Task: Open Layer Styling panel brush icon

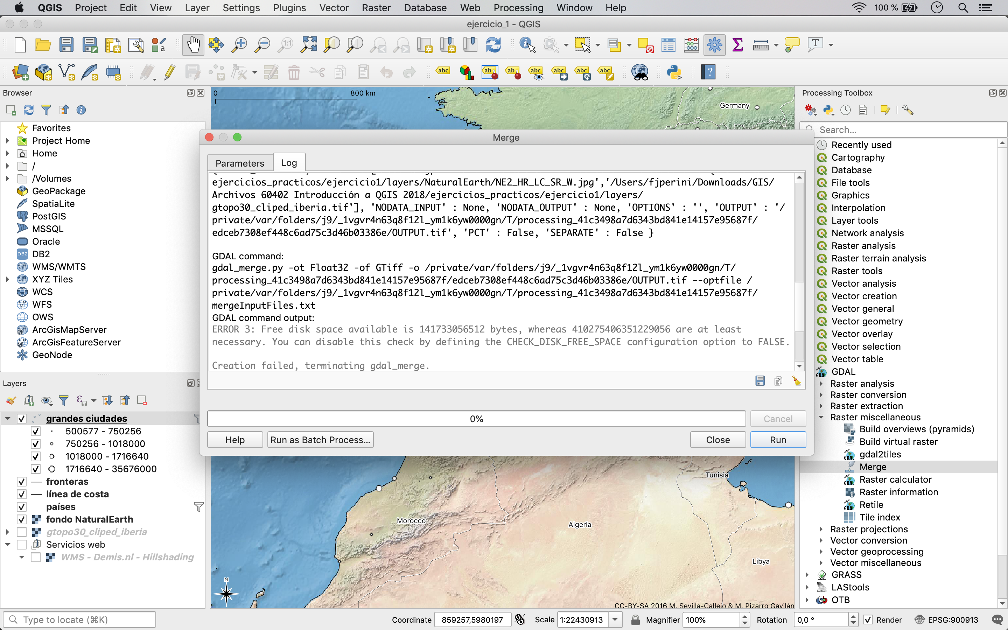Action: coord(11,400)
